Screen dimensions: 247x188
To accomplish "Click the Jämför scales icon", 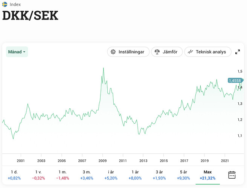I will (157, 52).
